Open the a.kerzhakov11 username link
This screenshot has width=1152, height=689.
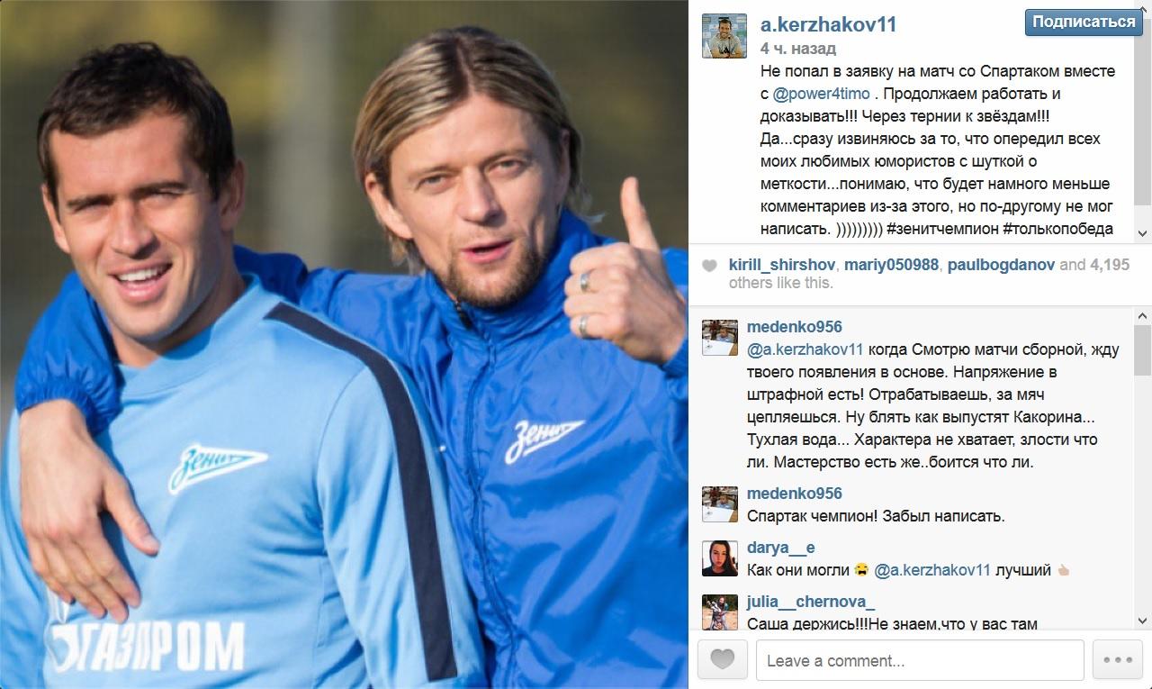tap(829, 24)
